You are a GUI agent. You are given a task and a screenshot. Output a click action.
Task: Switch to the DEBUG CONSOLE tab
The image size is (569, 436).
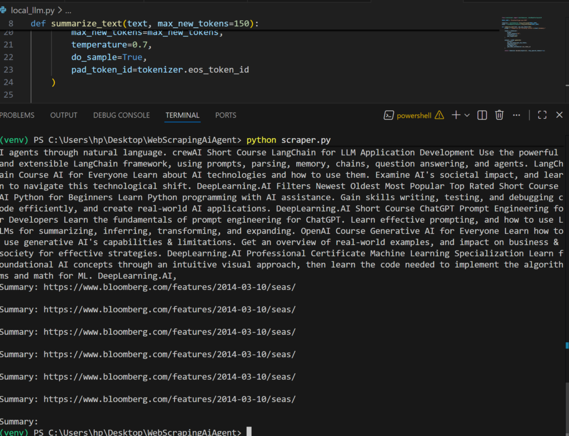tap(121, 115)
